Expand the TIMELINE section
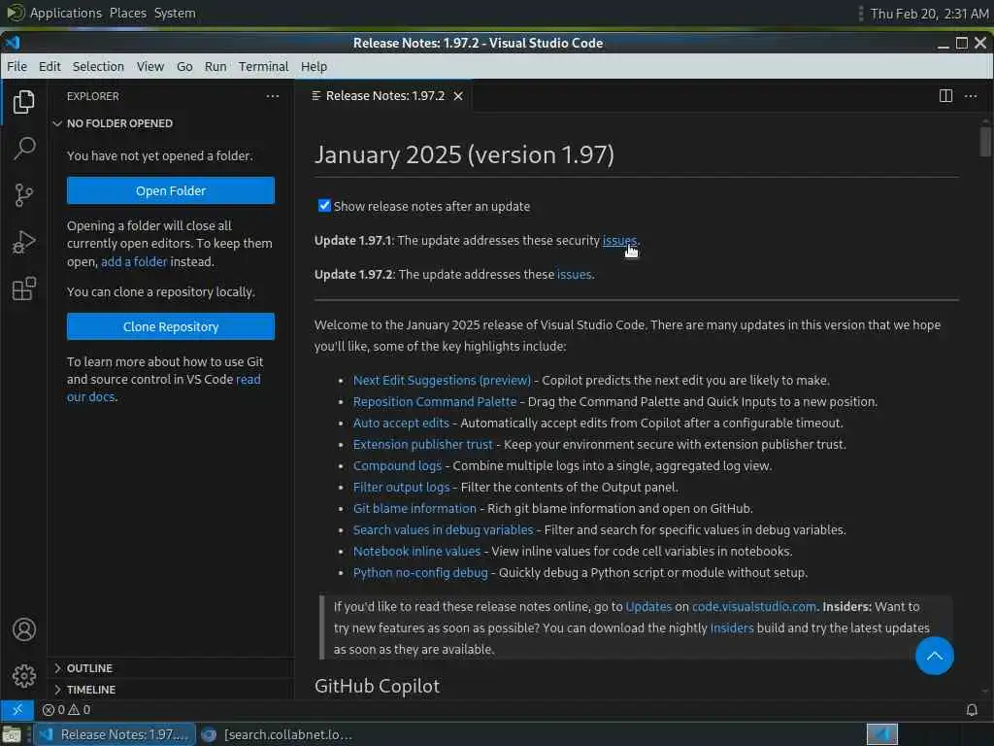 click(x=90, y=690)
